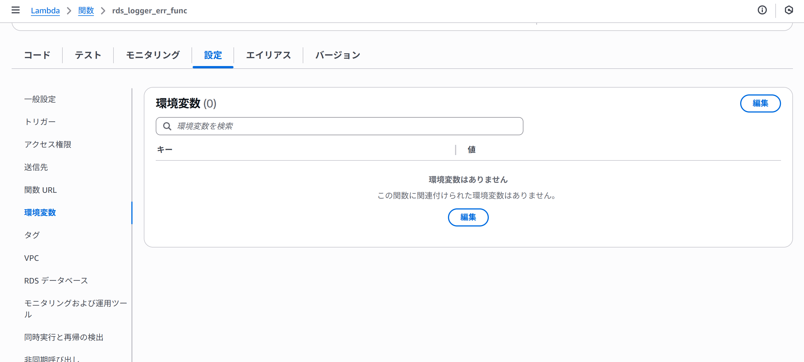Switch to the コード tab
The height and width of the screenshot is (362, 804).
click(37, 55)
